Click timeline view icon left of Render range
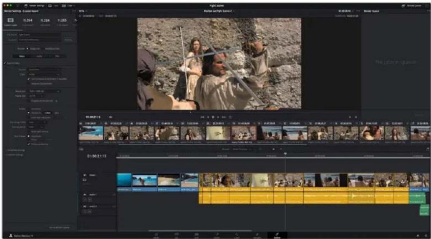 coord(81,149)
